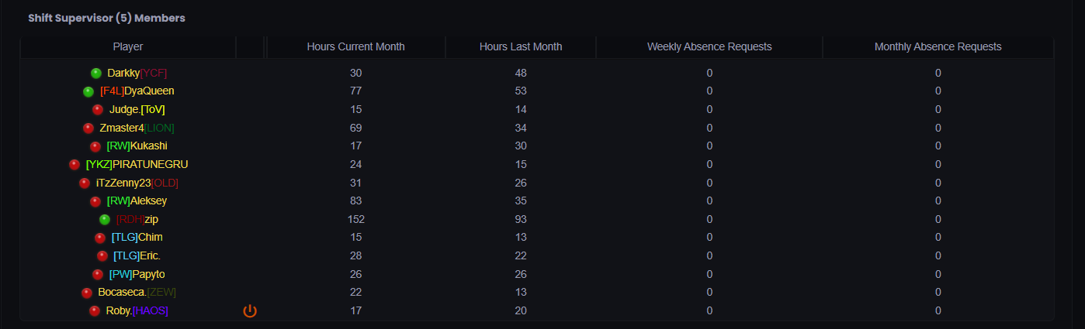The image size is (1085, 329).
Task: Click the Weekly Absence Requests column header
Action: [x=709, y=46]
